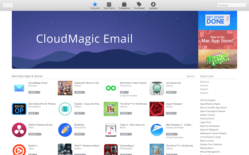The width and height of the screenshot is (249, 155).
Task: Open the Support quick link
Action: coord(204,93)
